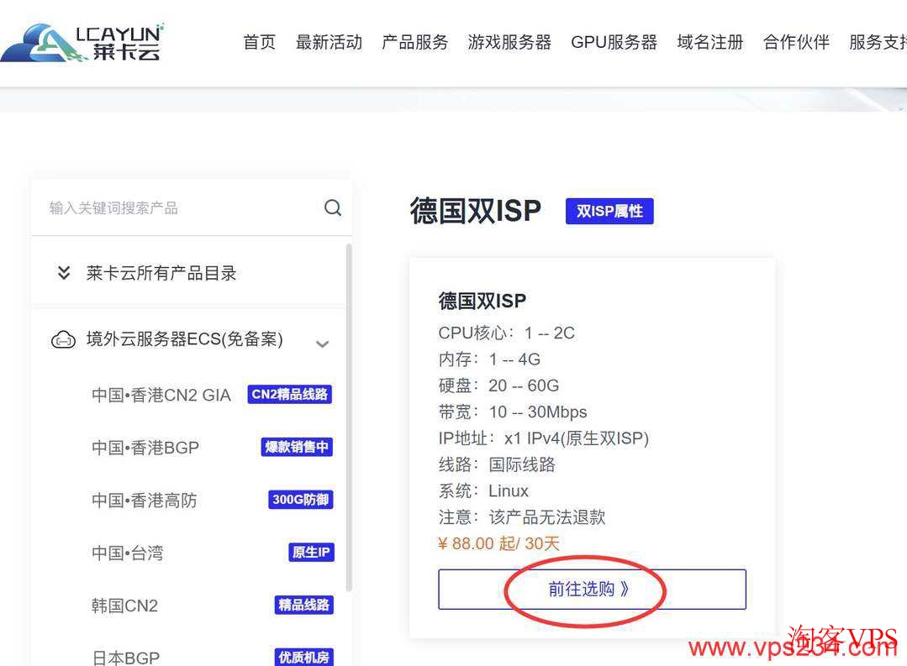Click the 带宽: 10 -- 30Mbps line
This screenshot has width=907, height=666.
click(513, 412)
